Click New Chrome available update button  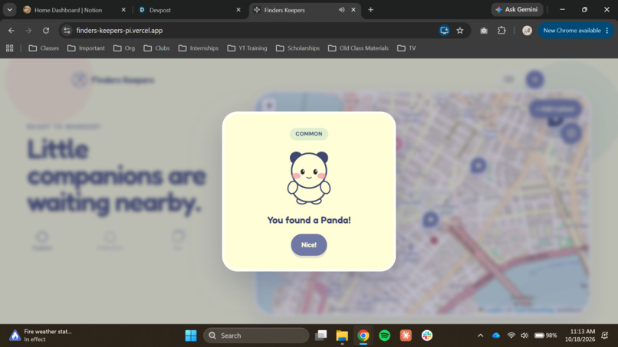coord(572,31)
